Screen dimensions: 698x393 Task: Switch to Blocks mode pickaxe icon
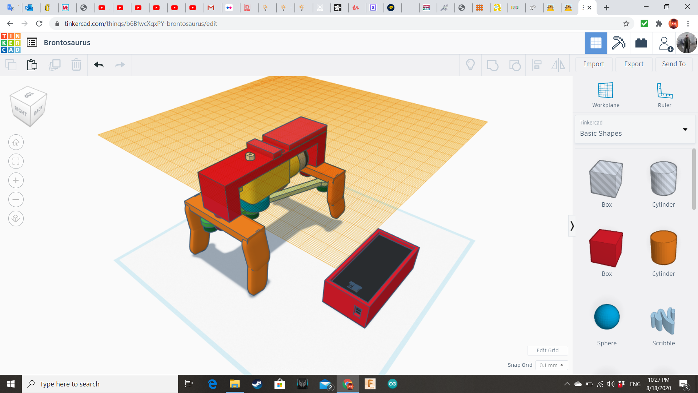(618, 43)
